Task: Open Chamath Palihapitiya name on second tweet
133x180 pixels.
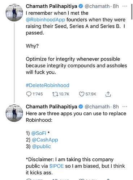Action: tap(51, 107)
